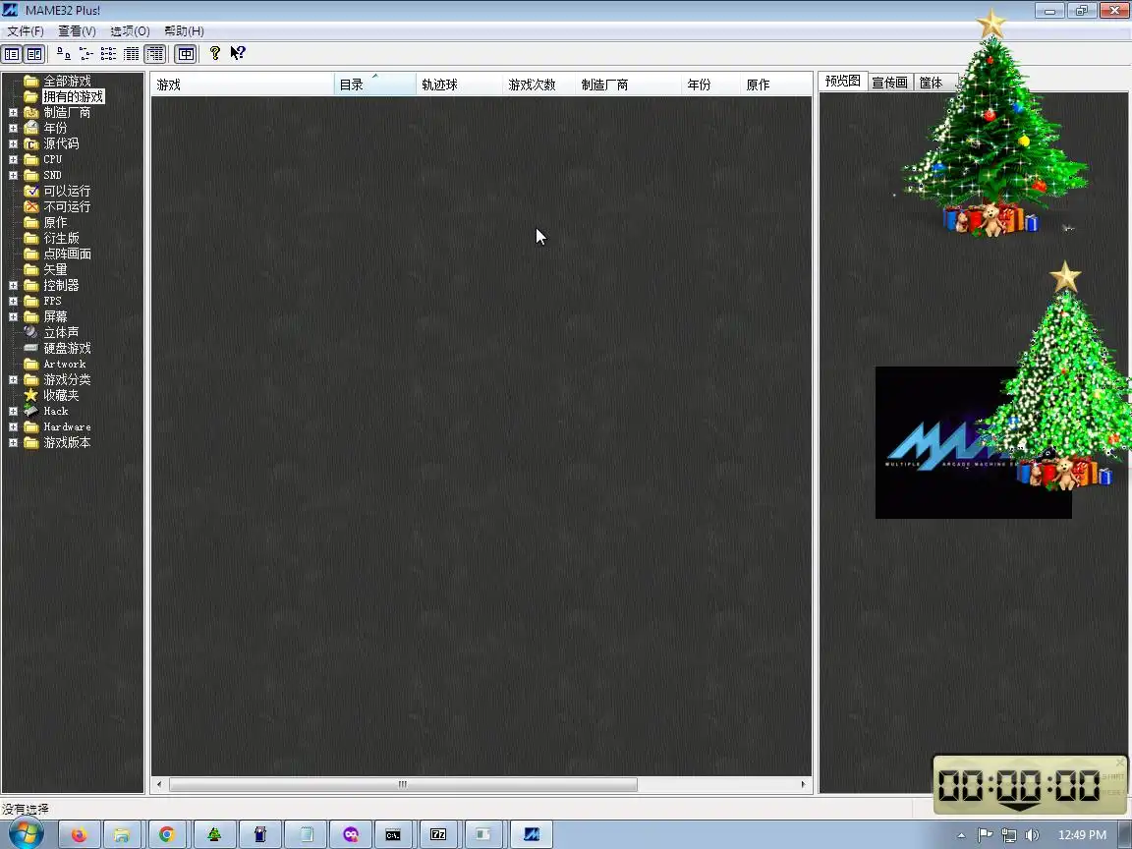The width and height of the screenshot is (1132, 849).
Task: Click the 可以运行 checkmark folder icon
Action: (31, 191)
